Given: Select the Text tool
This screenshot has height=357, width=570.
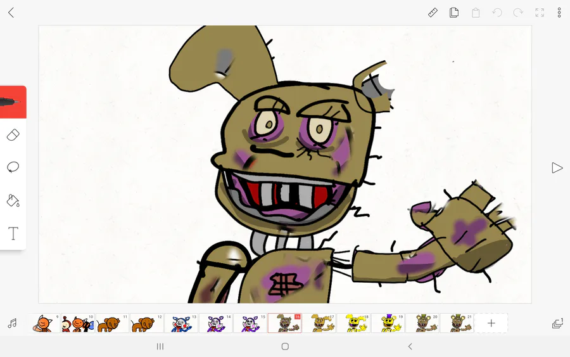Looking at the screenshot, I should (x=13, y=233).
